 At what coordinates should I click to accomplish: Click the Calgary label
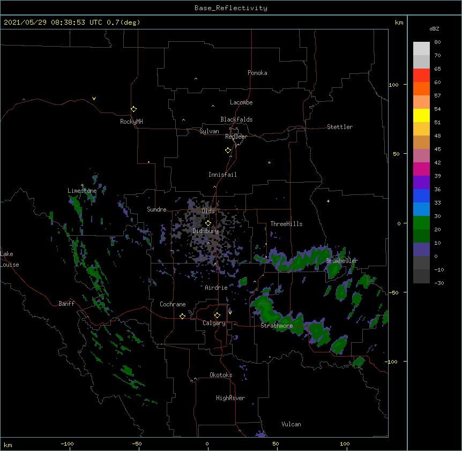point(214,323)
